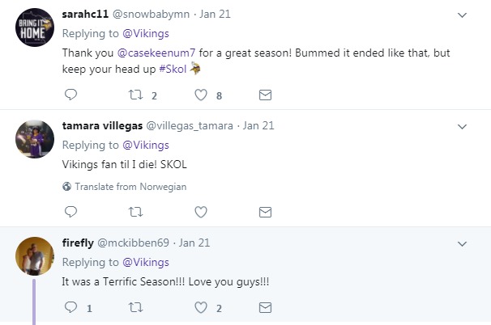Open sarahc11's profile picture
This screenshot has width=491, height=325.
pyautogui.click(x=35, y=32)
